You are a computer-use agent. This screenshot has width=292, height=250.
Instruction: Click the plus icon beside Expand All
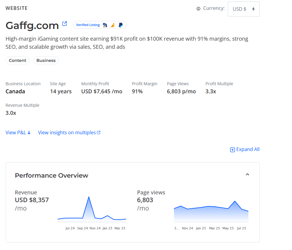[232, 150]
